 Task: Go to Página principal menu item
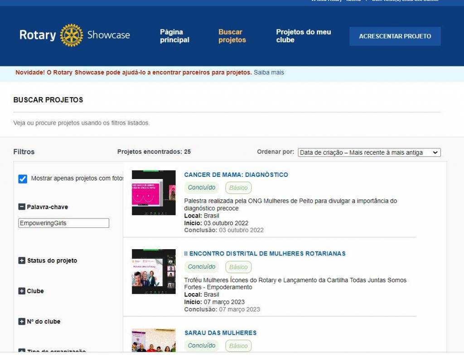[x=174, y=36]
